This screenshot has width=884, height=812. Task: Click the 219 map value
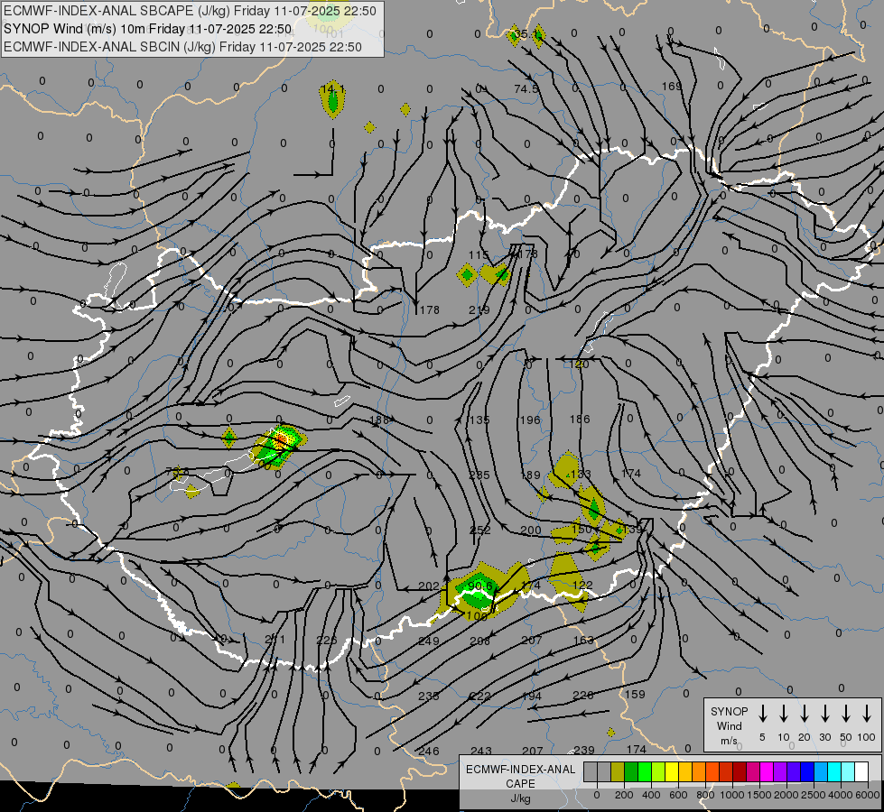coord(479,310)
